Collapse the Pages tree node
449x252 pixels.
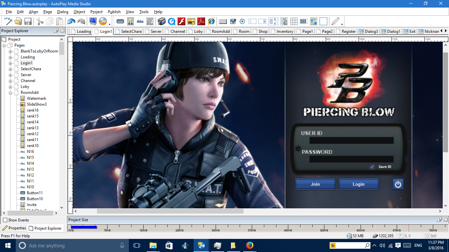click(x=5, y=45)
